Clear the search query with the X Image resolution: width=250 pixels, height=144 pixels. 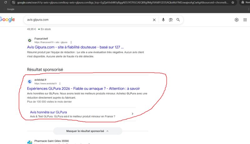click(x=154, y=20)
